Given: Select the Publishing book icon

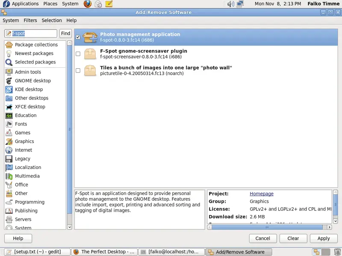Looking at the screenshot, I should pyautogui.click(x=9, y=211).
